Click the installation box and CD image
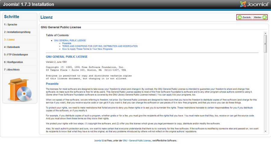Viewport: 271px width, 144px height. [20, 90]
